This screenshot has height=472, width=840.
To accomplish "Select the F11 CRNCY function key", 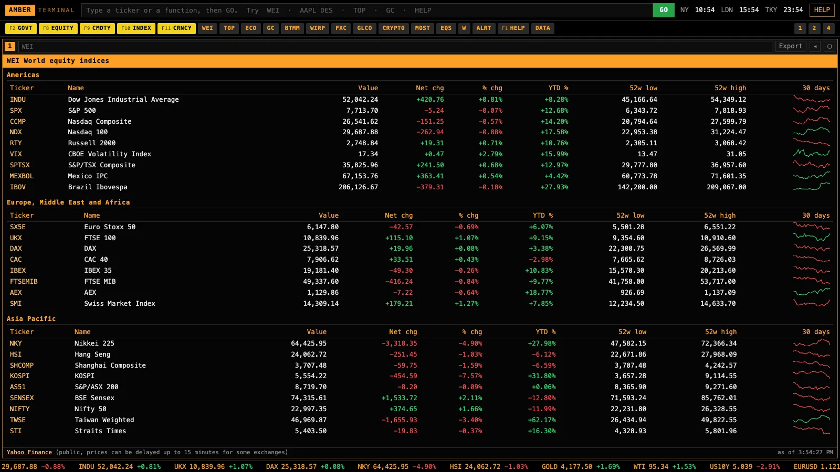I will pos(177,28).
